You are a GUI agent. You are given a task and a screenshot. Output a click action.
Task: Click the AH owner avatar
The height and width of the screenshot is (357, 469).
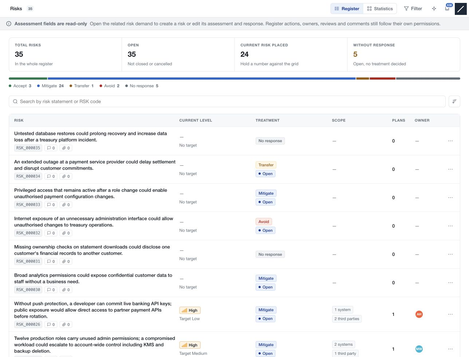click(419, 314)
